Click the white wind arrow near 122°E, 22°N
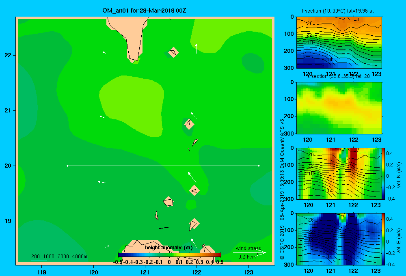Image resolution: width=406 pixels, height=276 pixels. (x=196, y=49)
